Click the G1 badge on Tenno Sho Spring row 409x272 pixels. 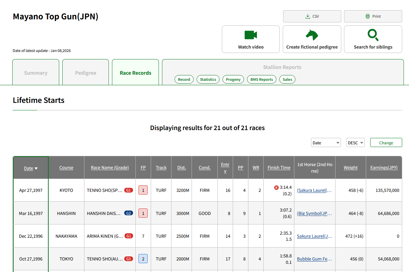tap(129, 190)
